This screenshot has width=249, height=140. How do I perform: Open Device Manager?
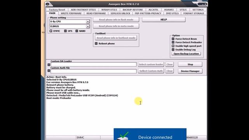[190, 71]
